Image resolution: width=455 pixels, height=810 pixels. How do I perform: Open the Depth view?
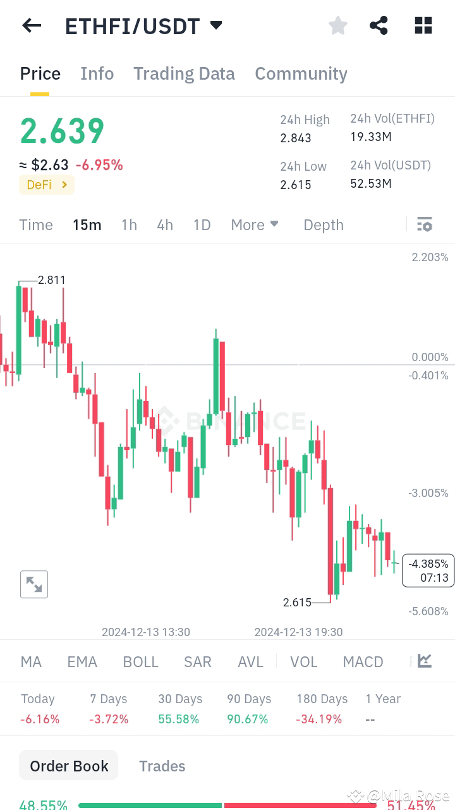tap(323, 224)
